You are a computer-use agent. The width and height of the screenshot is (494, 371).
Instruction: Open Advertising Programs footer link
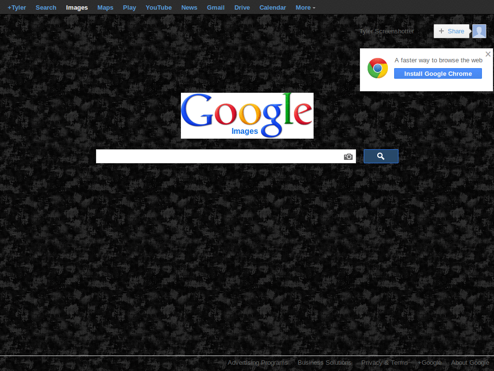[x=258, y=363]
